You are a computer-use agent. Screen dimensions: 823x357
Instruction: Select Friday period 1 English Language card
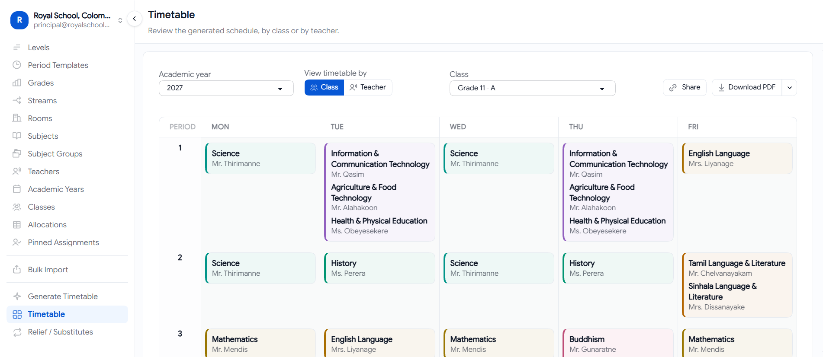pyautogui.click(x=737, y=158)
